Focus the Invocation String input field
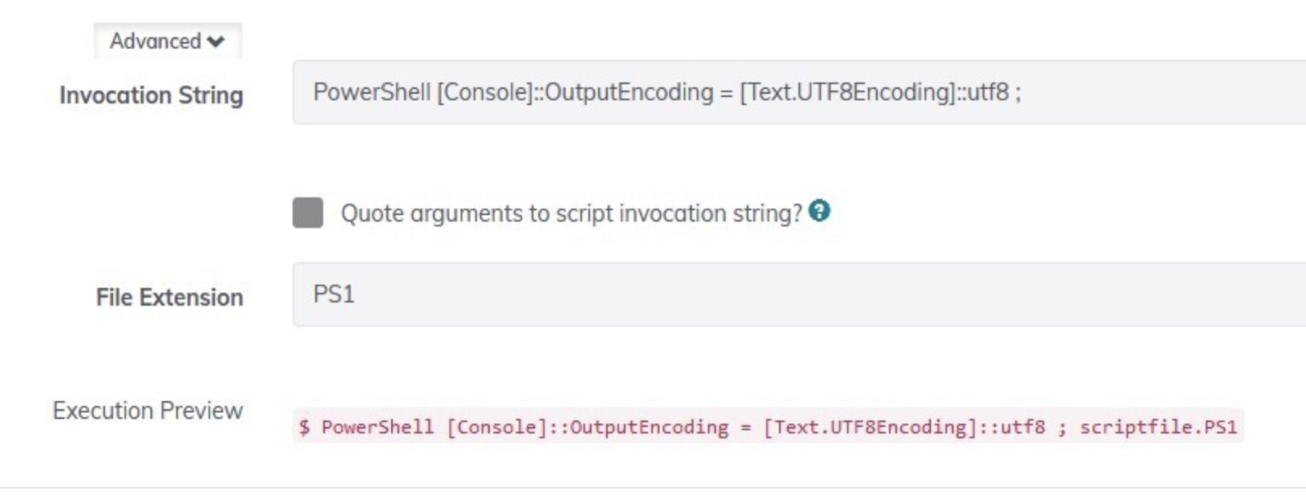This screenshot has height=503, width=1306. pos(799,92)
